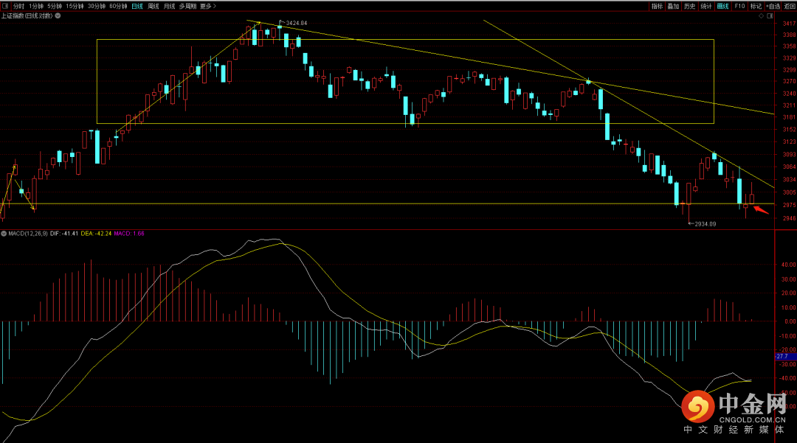797x443 pixels.
Task: Click the panel layout icon at top-left
Action: pyautogui.click(x=5, y=6)
